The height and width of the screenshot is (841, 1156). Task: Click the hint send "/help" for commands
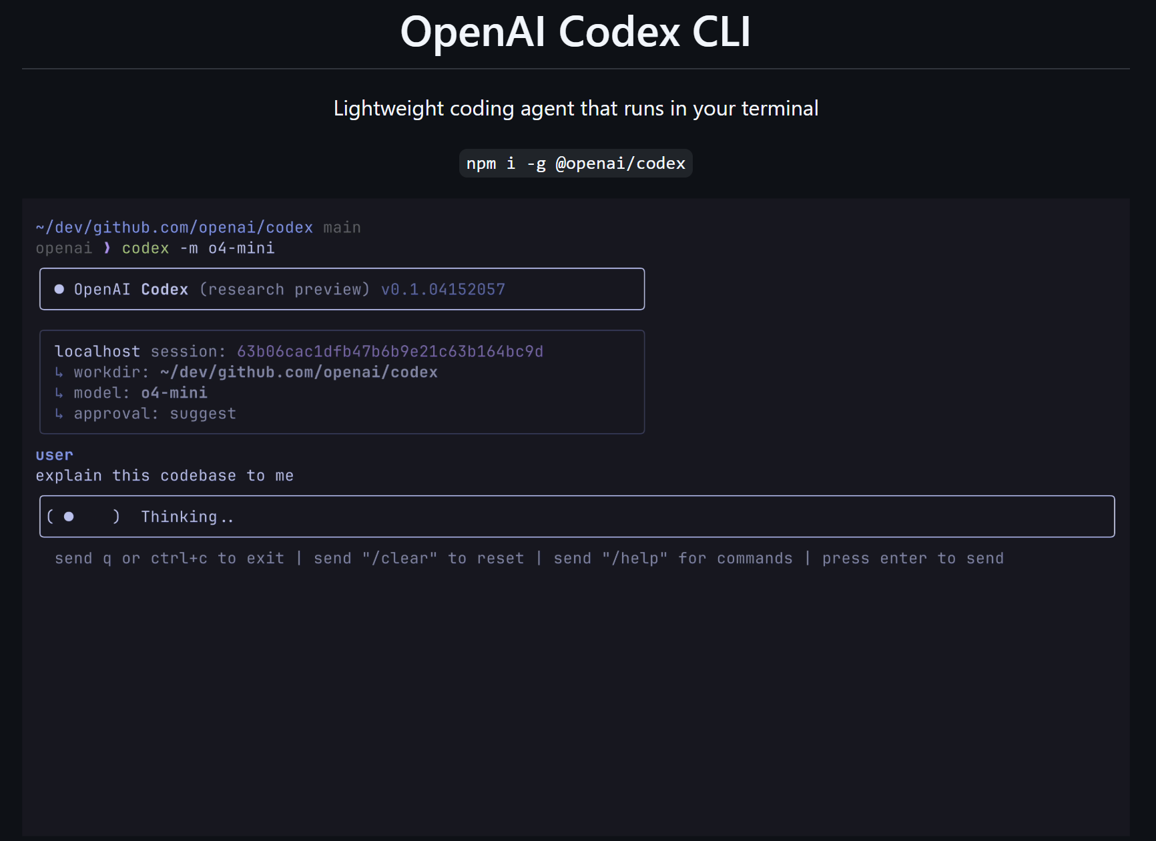click(x=673, y=558)
